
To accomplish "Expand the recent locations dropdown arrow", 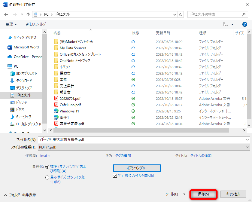I will tap(22, 14).
